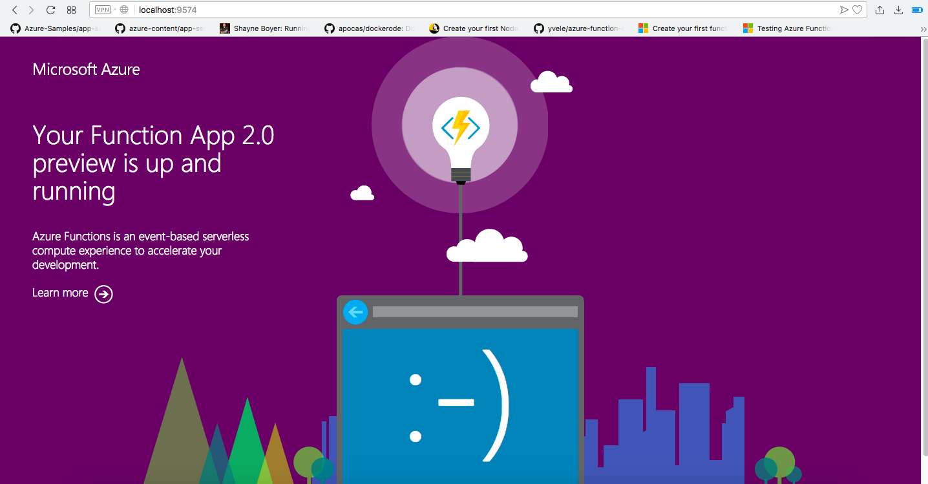
Task: Click the blue back arrow in illustration
Action: [x=355, y=312]
